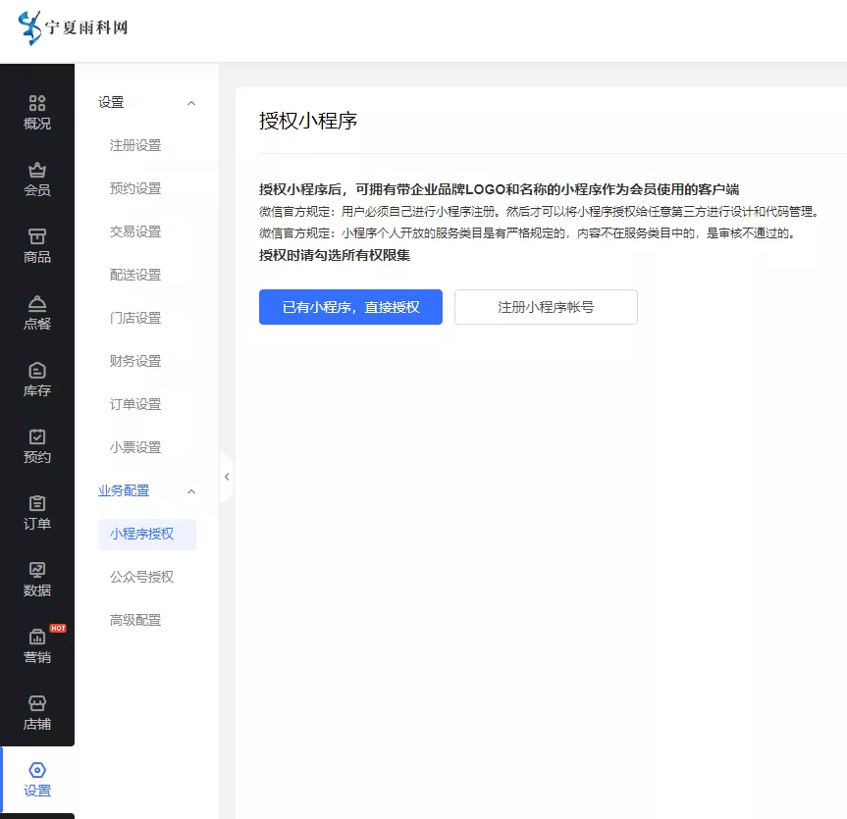Click the 业务配置 group header label
The width and height of the screenshot is (847, 819).
tap(124, 490)
